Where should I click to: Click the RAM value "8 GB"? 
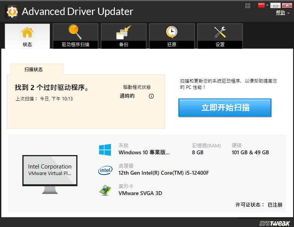[198, 152]
